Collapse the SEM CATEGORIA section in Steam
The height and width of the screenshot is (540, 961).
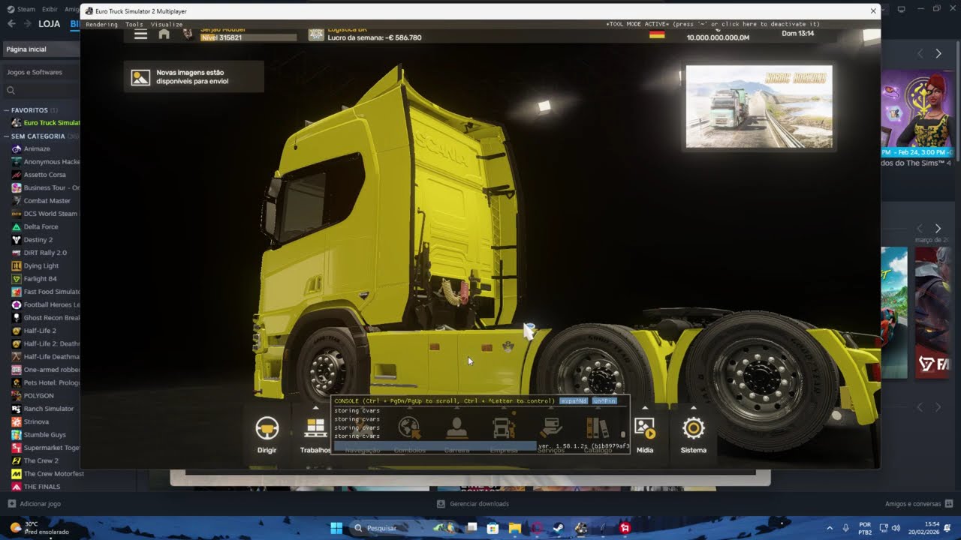click(x=7, y=136)
